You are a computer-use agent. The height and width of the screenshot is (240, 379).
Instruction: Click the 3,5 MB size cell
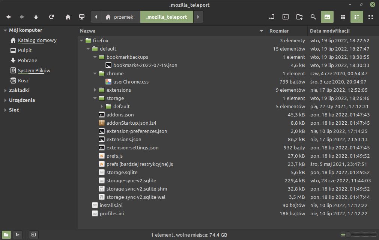coord(296,197)
